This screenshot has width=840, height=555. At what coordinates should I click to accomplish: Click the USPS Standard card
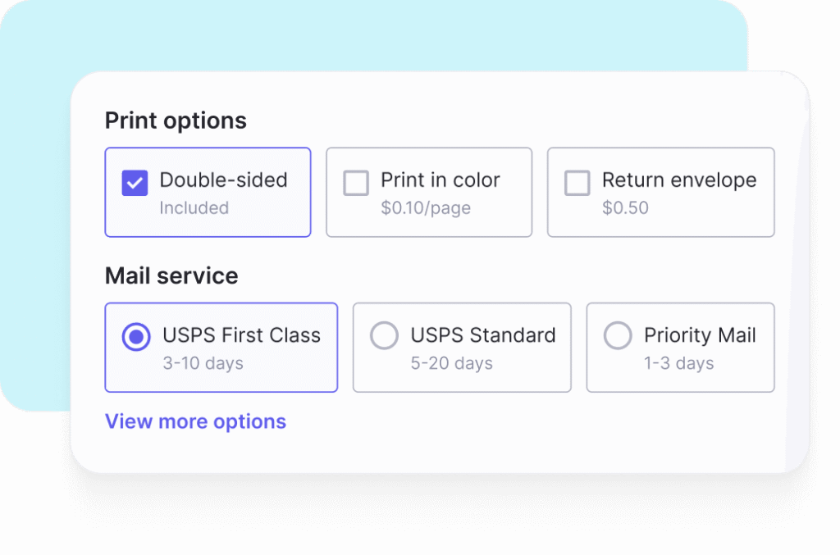coord(462,348)
